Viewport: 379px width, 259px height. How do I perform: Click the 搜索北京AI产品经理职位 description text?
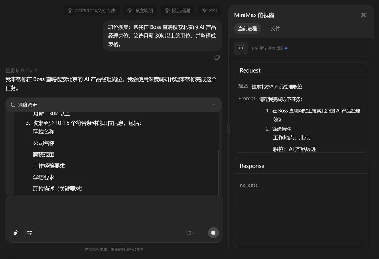[x=277, y=86]
